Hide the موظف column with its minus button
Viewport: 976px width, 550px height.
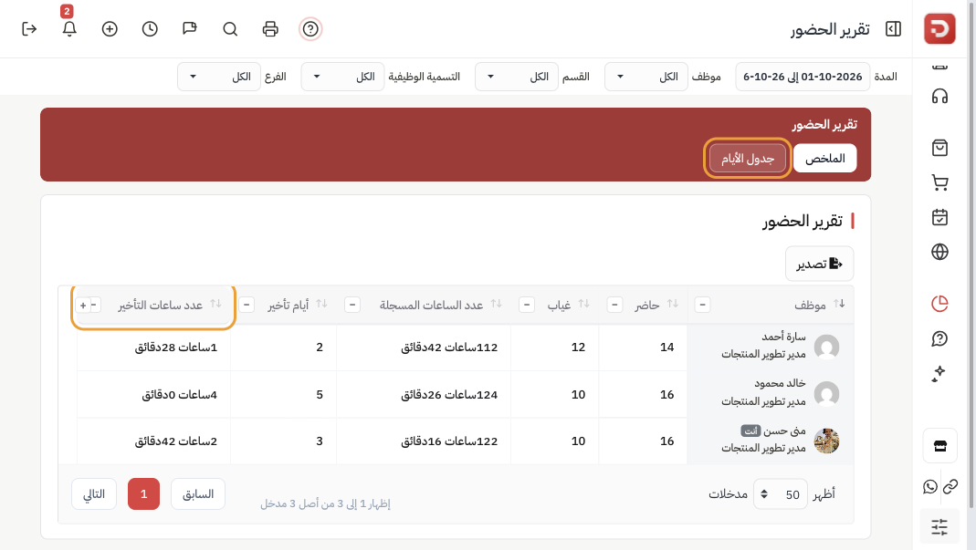(702, 305)
